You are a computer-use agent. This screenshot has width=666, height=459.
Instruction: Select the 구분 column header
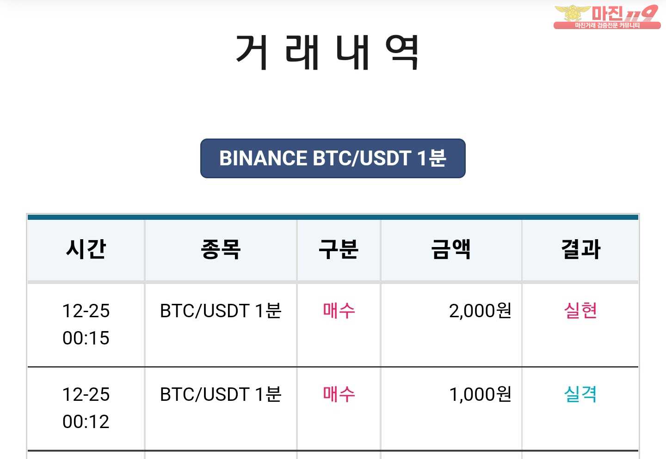click(339, 249)
